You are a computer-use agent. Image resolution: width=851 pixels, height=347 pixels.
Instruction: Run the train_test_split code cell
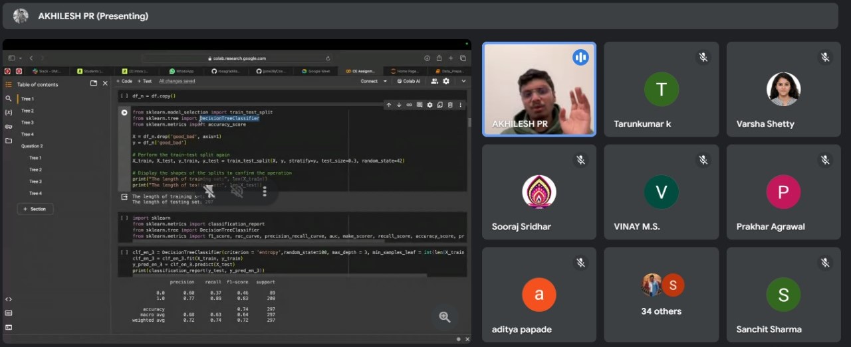coord(124,112)
